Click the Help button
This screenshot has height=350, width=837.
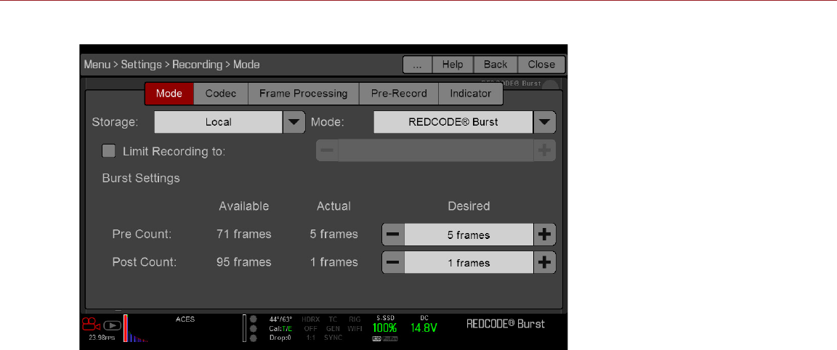(453, 65)
